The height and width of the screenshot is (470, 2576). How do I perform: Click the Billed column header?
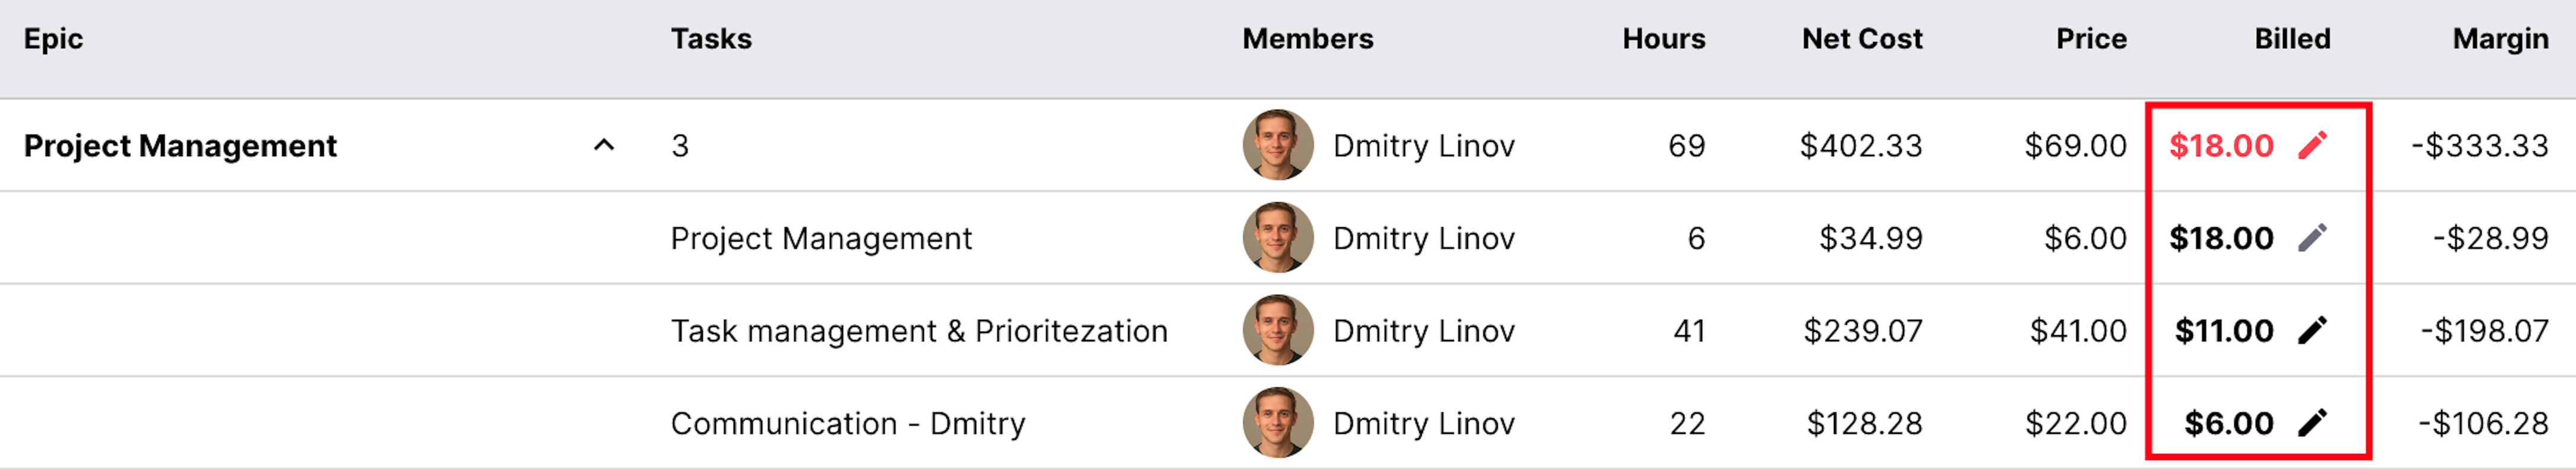click(2292, 39)
